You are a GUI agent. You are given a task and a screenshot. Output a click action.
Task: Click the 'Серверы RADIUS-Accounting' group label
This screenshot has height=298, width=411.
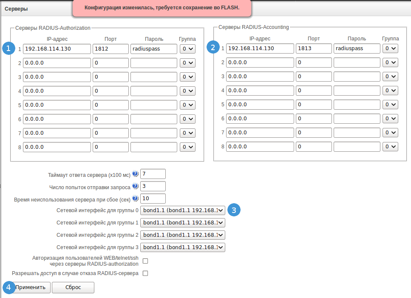click(253, 27)
